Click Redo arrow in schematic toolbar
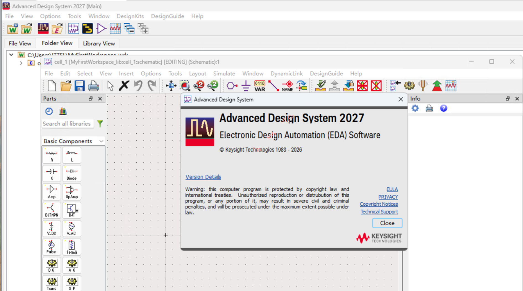This screenshot has width=523, height=291. [152, 86]
